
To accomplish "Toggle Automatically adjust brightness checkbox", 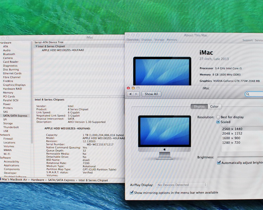I will pos(219,163).
